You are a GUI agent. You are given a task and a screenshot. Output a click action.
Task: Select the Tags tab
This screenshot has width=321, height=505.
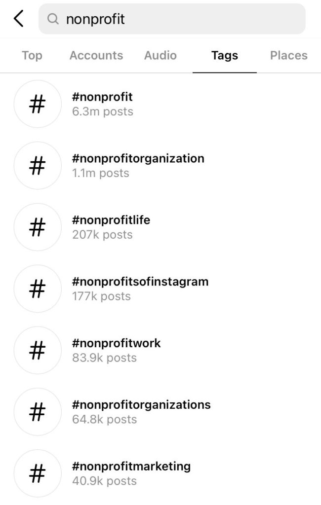pos(224,55)
